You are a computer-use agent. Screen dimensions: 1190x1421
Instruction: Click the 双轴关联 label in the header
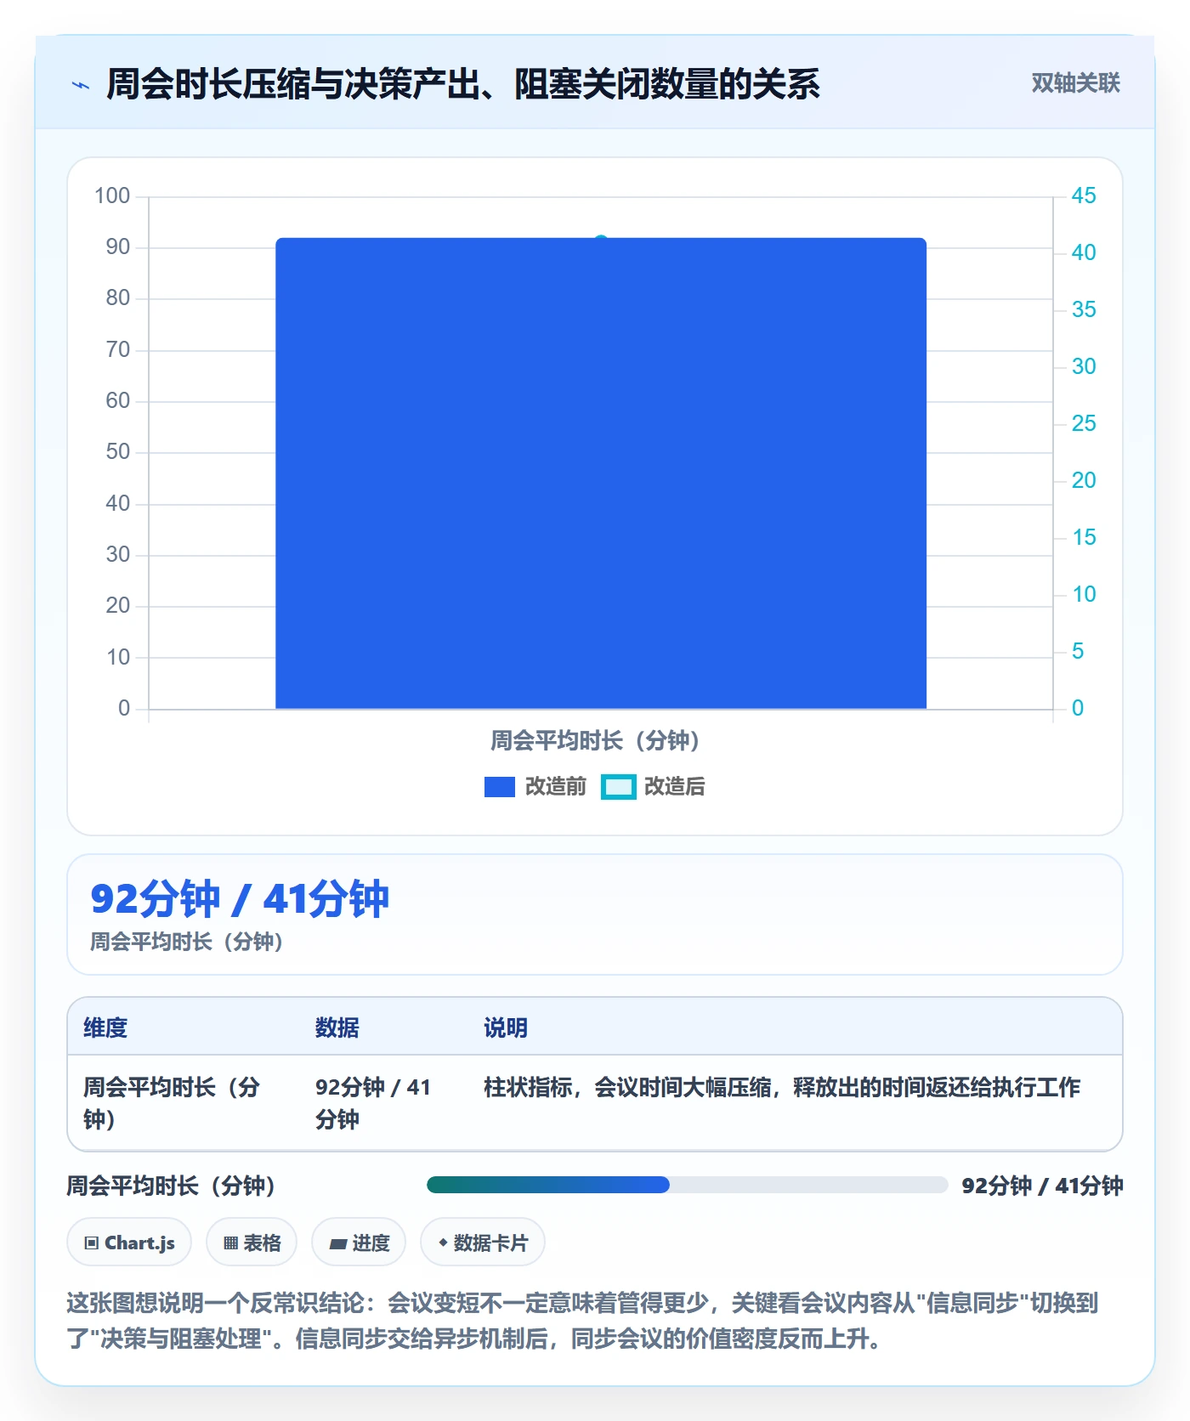(1075, 83)
